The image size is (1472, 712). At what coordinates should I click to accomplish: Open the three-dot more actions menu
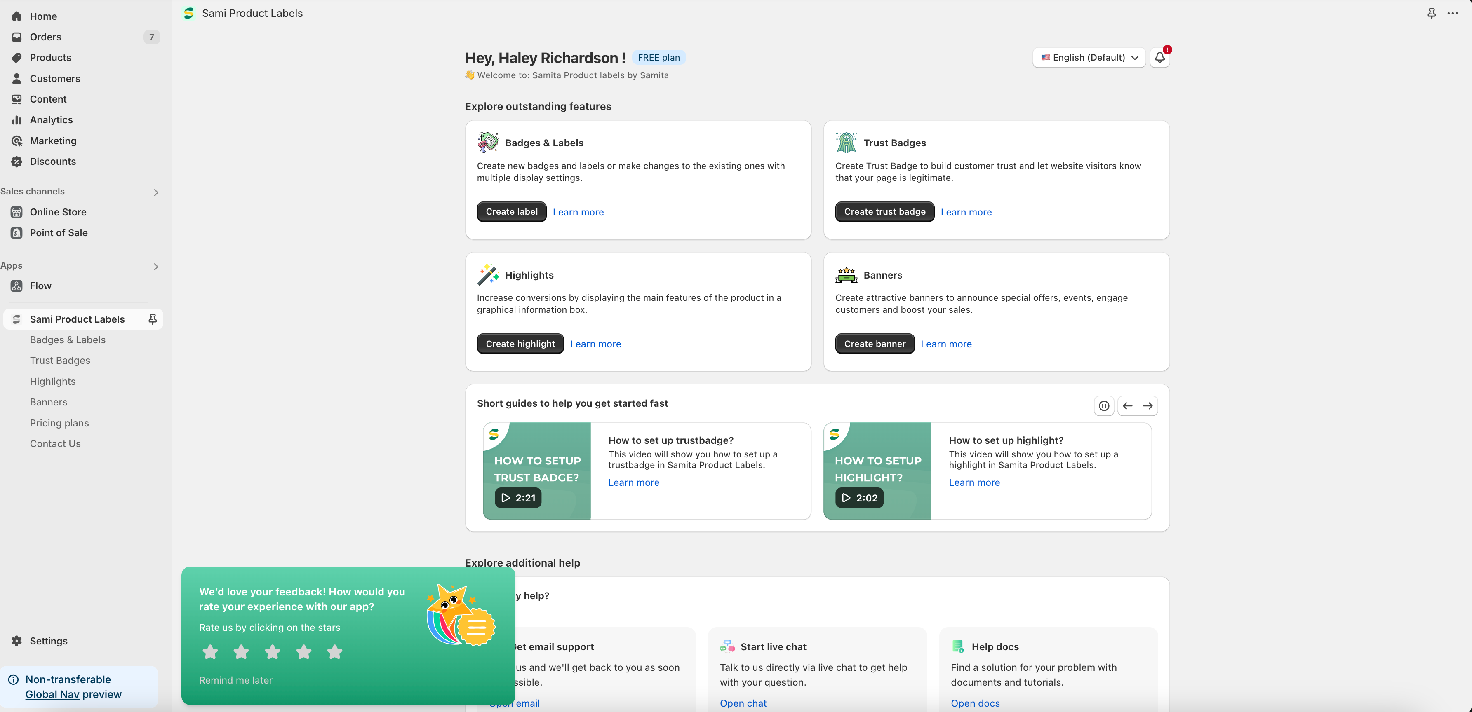pos(1453,13)
